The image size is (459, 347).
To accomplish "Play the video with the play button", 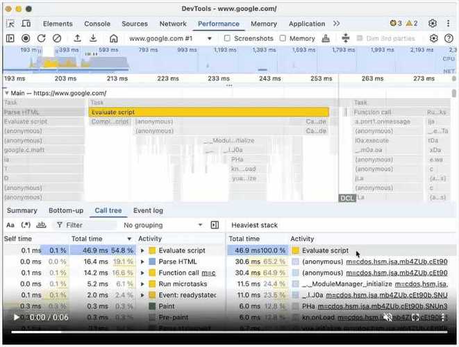I will (x=16, y=317).
